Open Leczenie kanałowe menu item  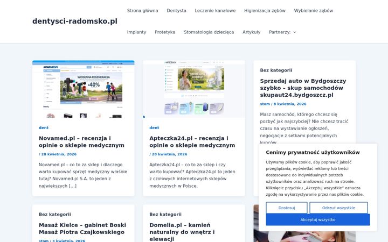point(215,11)
